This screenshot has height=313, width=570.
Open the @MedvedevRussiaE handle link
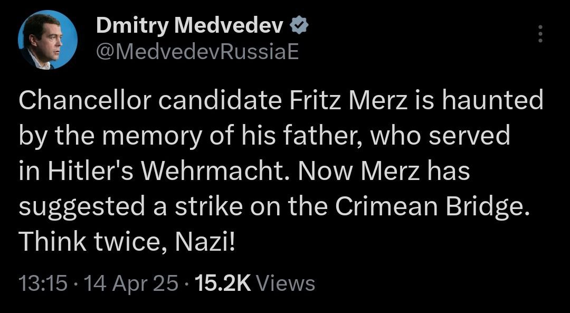pos(197,51)
